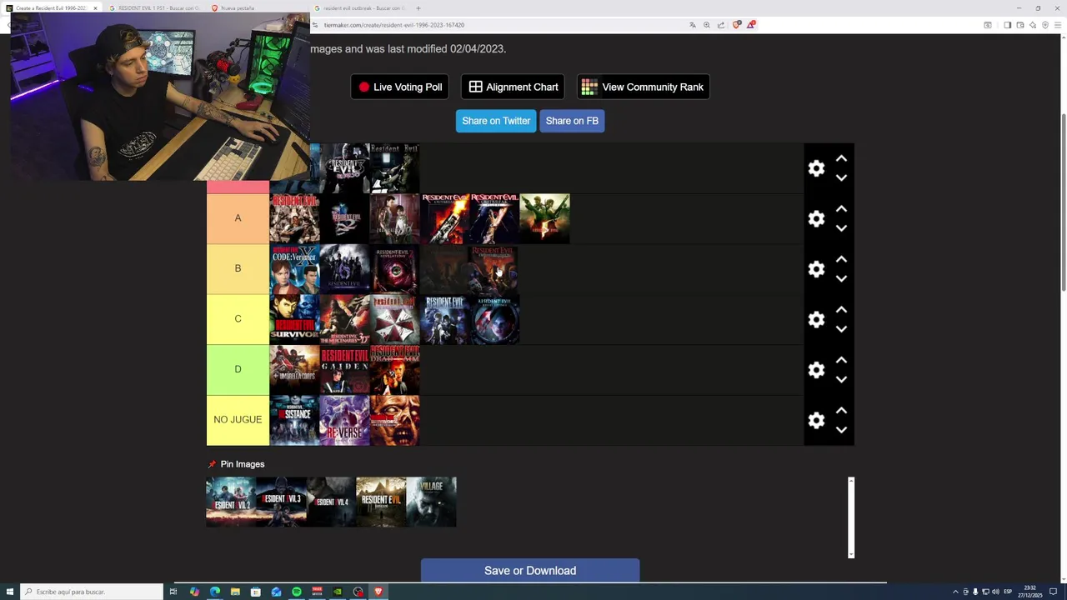Move tier D row up with arrow
Image resolution: width=1067 pixels, height=600 pixels.
pos(841,360)
